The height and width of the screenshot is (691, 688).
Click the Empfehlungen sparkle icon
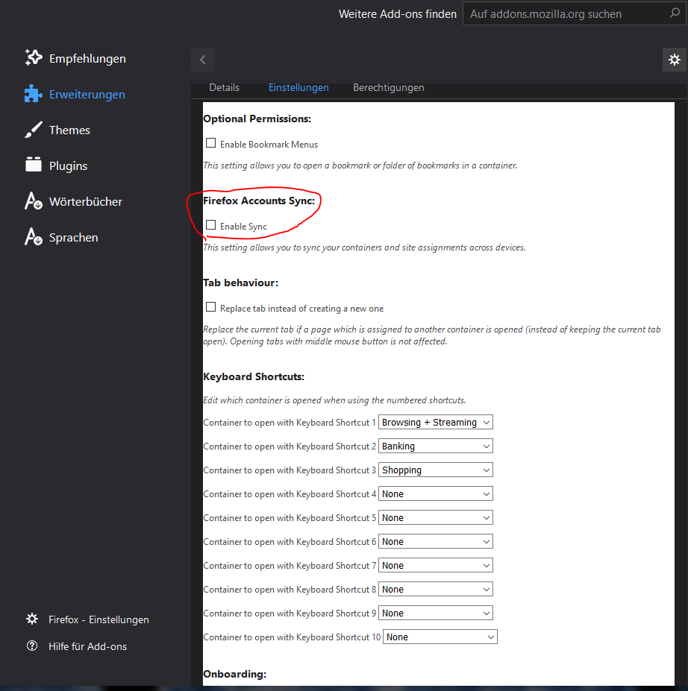(x=34, y=57)
